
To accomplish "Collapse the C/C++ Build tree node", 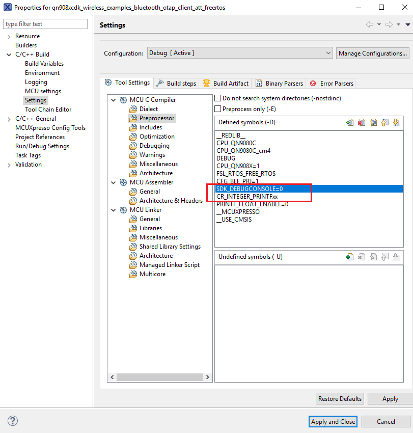I will click(x=9, y=55).
